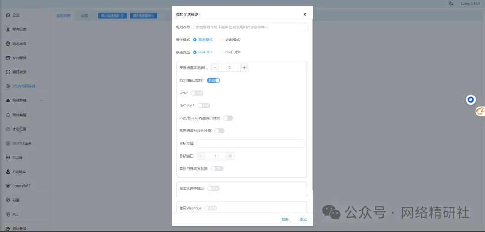This screenshot has height=232, width=485.
Task: Click the 调整规则顺序 toolbar button
Action: 144,15
